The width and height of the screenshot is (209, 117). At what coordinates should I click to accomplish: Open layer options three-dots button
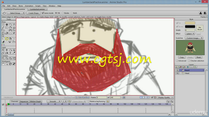[x=191, y=67]
